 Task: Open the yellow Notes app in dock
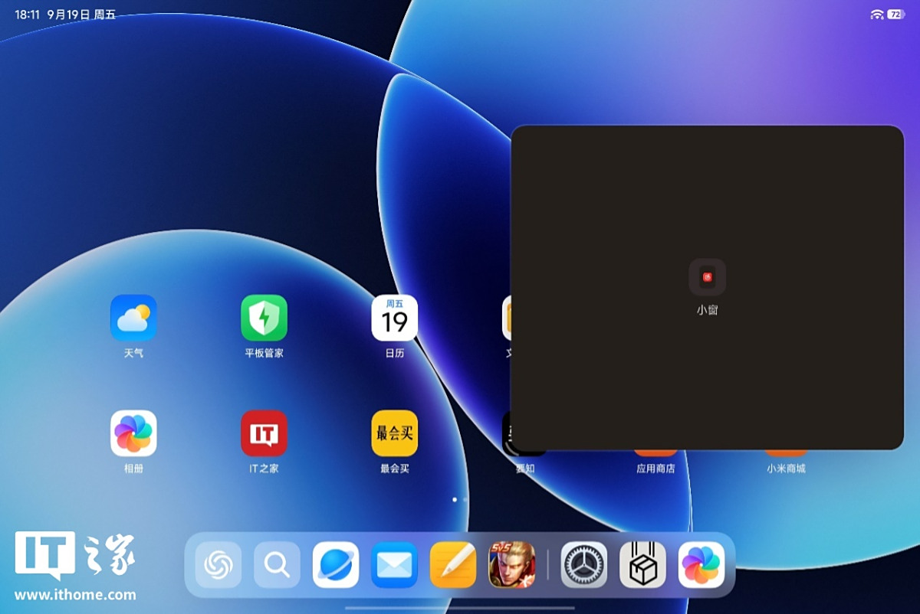(453, 565)
